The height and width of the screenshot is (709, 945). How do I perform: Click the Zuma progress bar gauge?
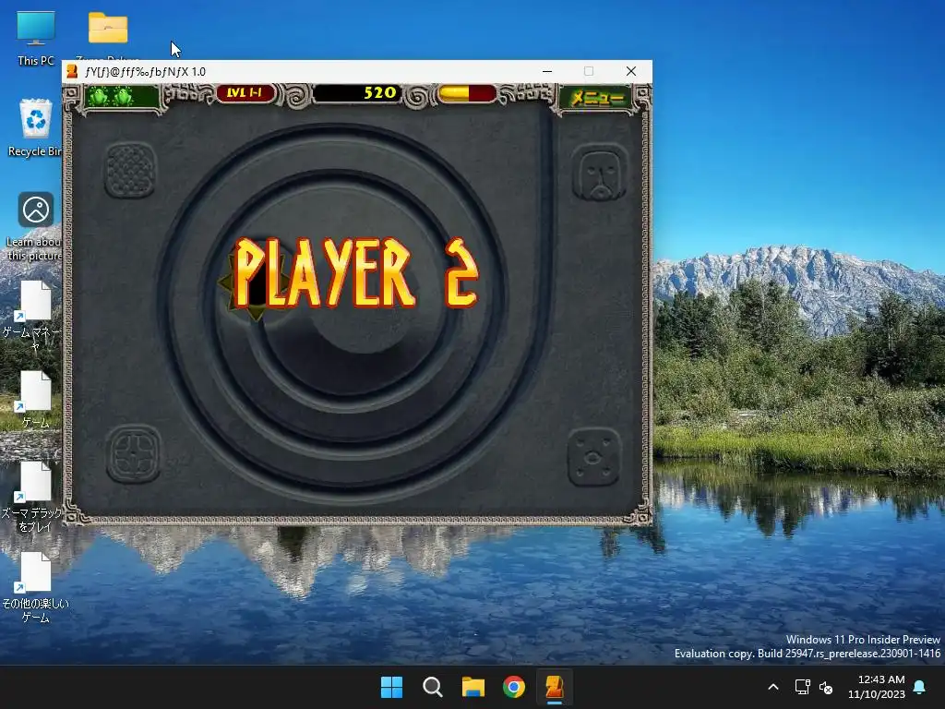[467, 93]
